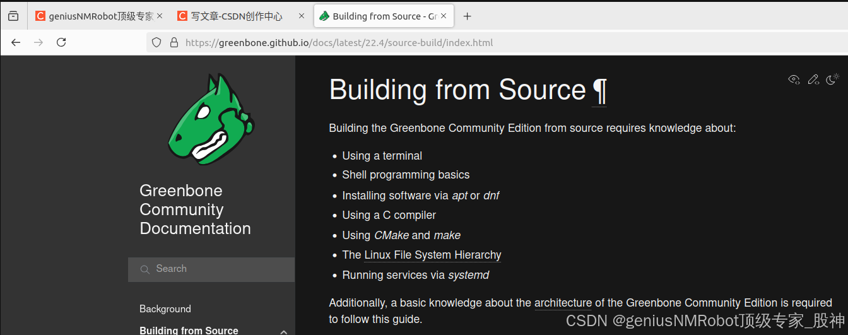Go back to the previous page
Image resolution: width=848 pixels, height=335 pixels.
(x=16, y=42)
